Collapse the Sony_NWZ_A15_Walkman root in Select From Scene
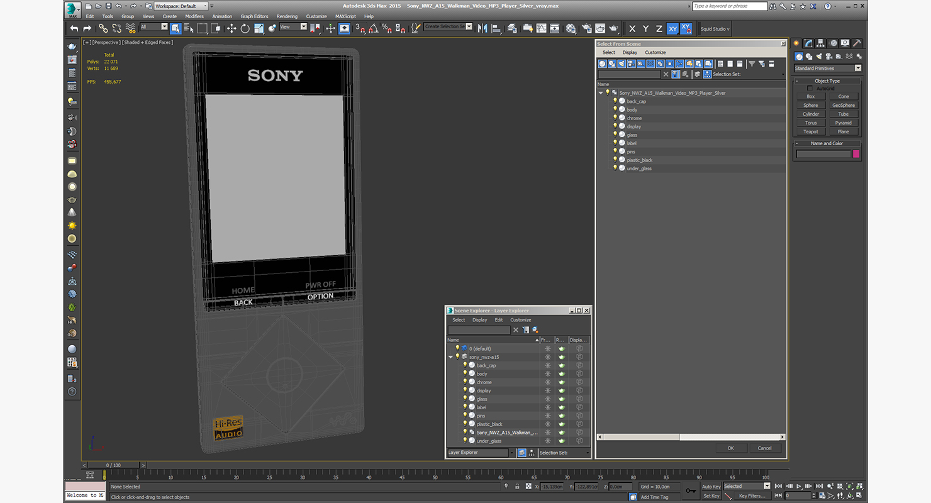This screenshot has height=503, width=931. (x=601, y=93)
